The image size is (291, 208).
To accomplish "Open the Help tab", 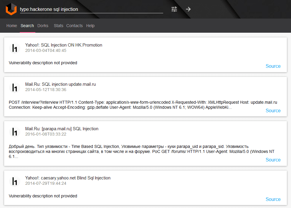I will pos(90,26).
